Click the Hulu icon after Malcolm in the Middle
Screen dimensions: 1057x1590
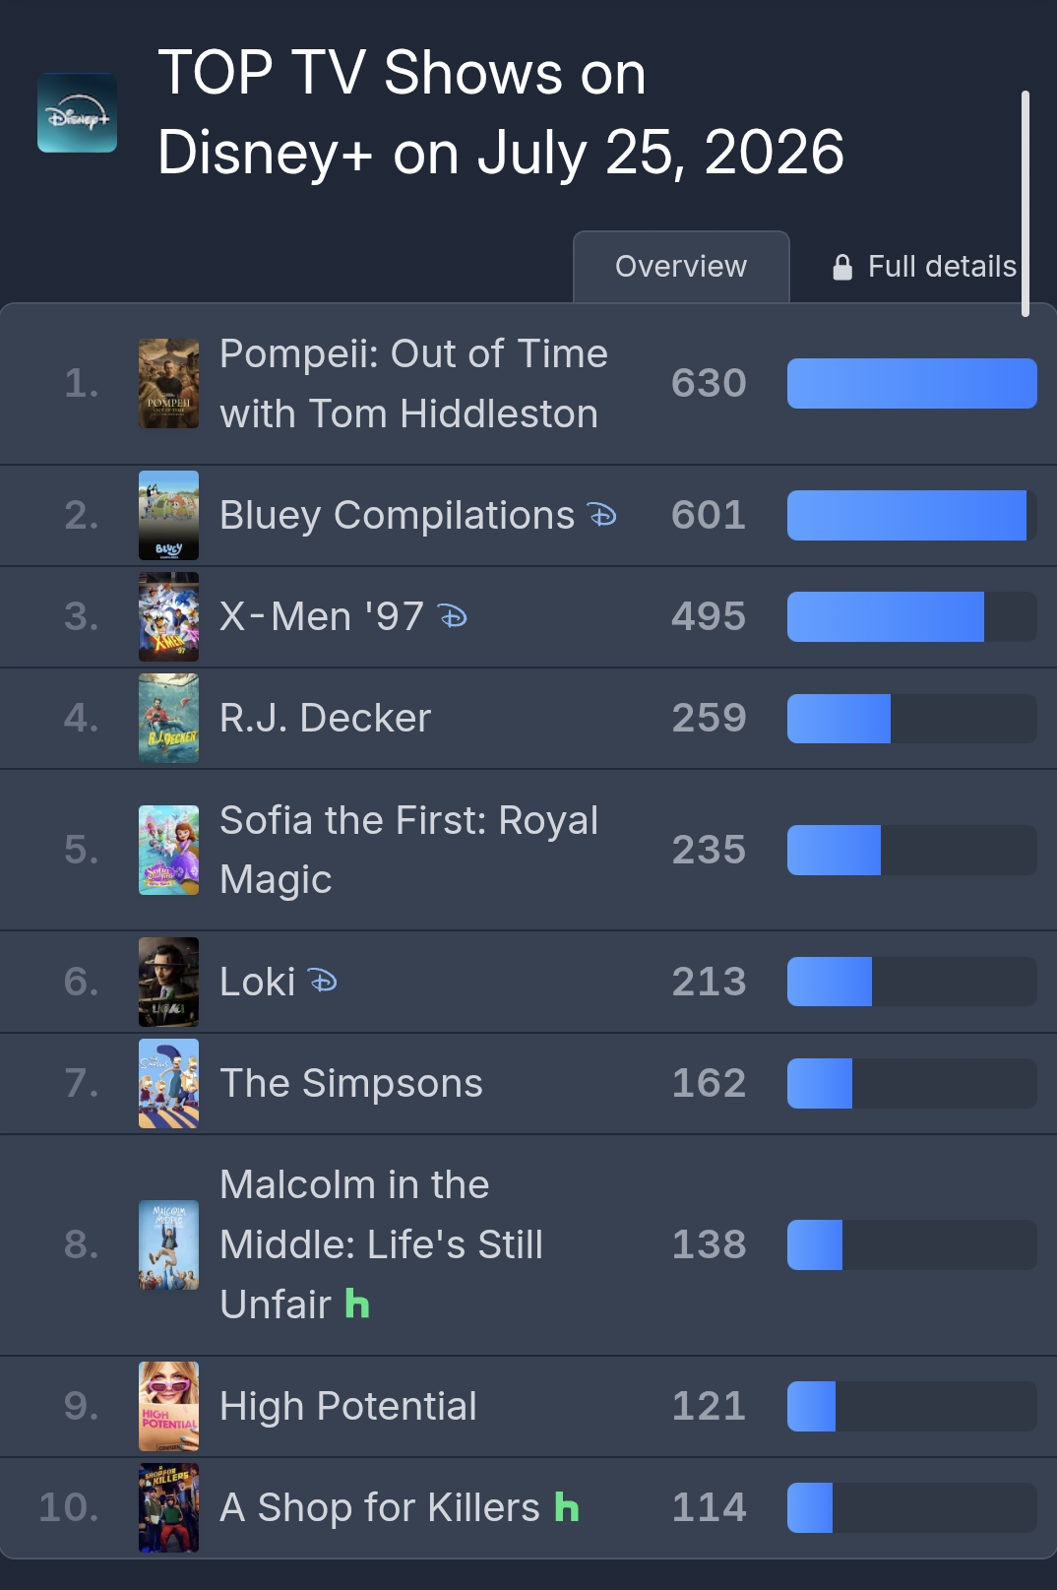coord(357,1304)
